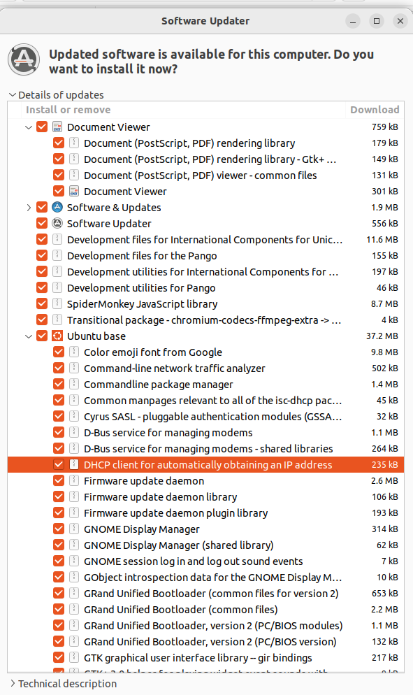Collapse the Document Viewer group
This screenshot has height=695, width=413.
pyautogui.click(x=29, y=127)
